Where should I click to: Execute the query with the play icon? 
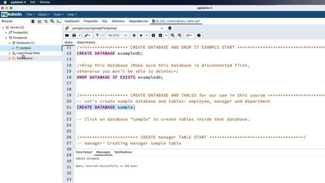(141, 36)
